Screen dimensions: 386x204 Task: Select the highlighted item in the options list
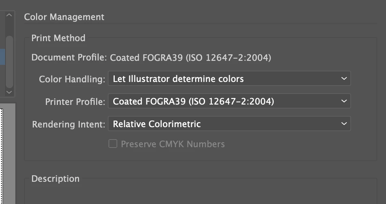(2, 57)
